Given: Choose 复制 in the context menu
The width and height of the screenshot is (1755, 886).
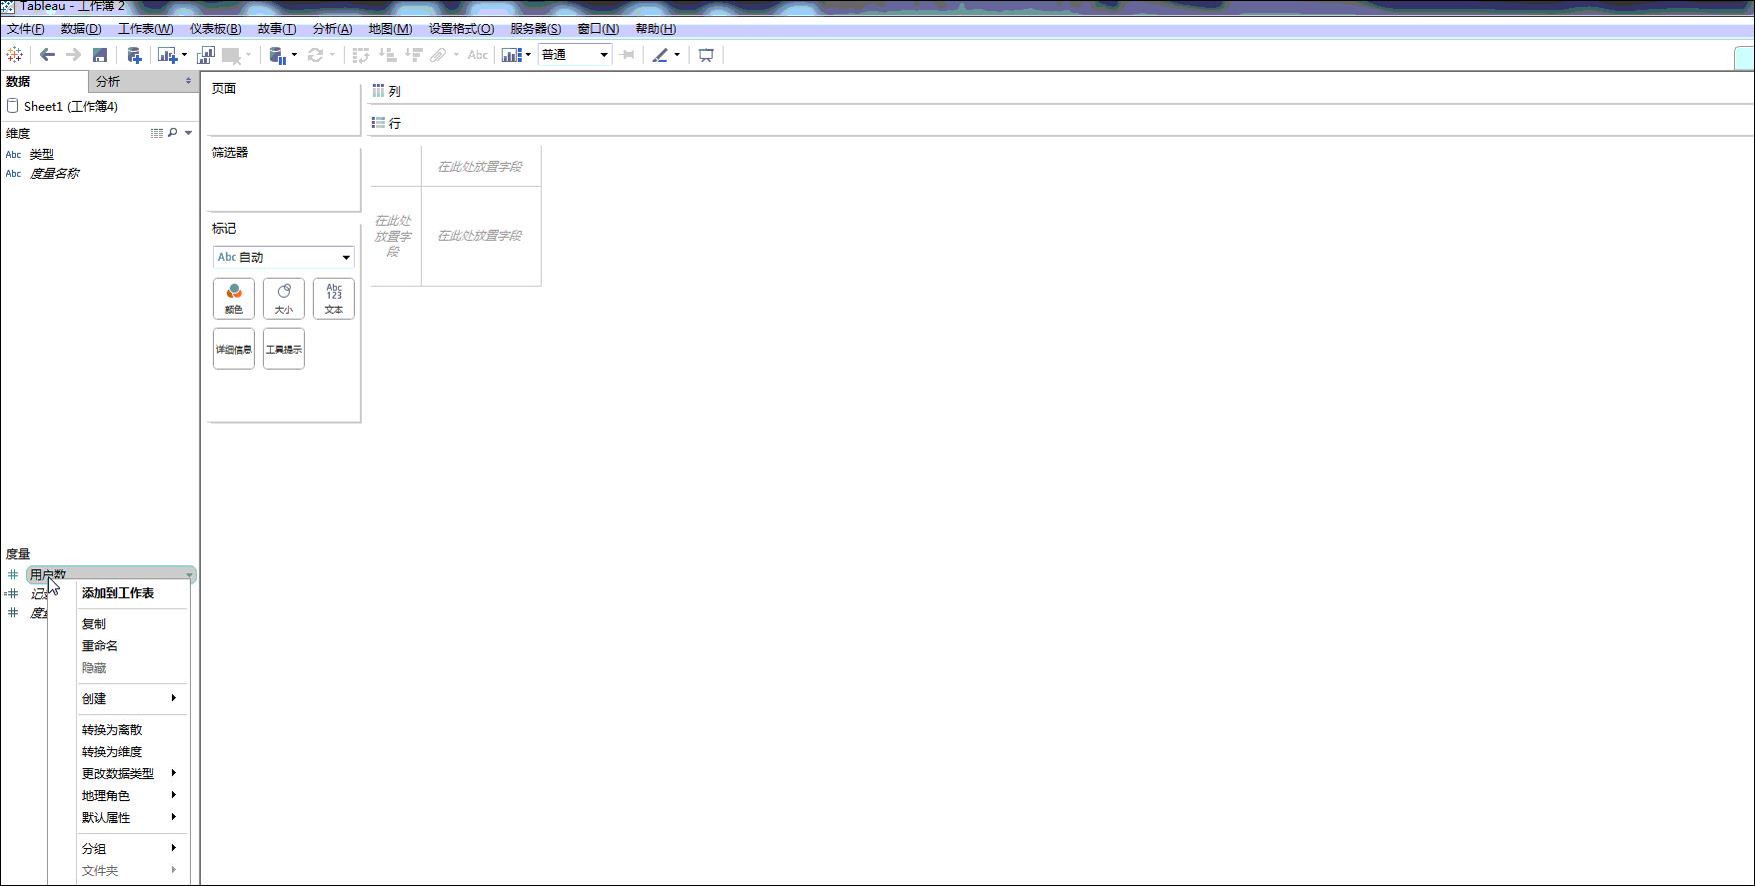Looking at the screenshot, I should [x=94, y=624].
